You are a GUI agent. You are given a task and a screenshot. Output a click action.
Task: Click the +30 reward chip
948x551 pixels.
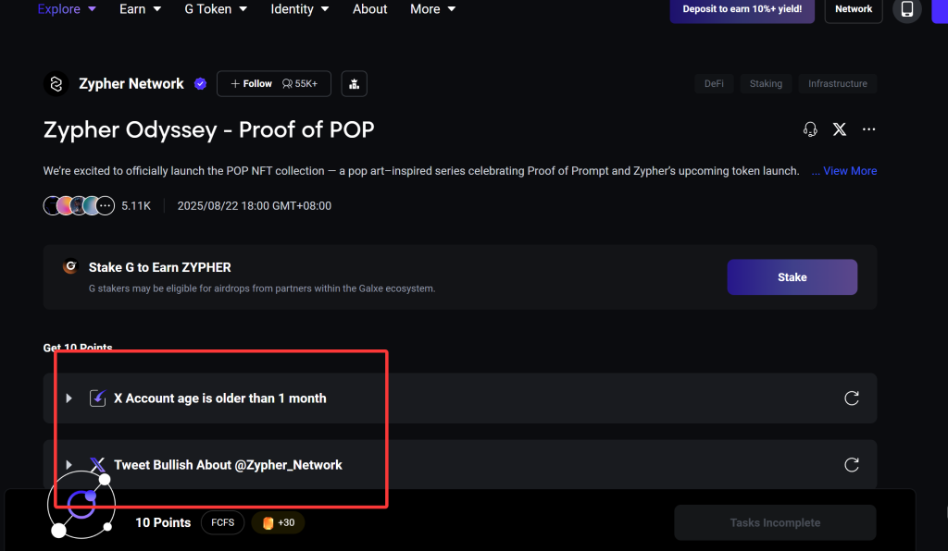[278, 522]
